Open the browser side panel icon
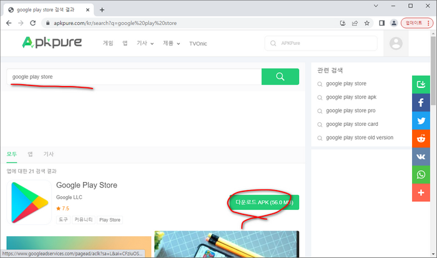Screen dimensions: 437x258 (x=382, y=23)
